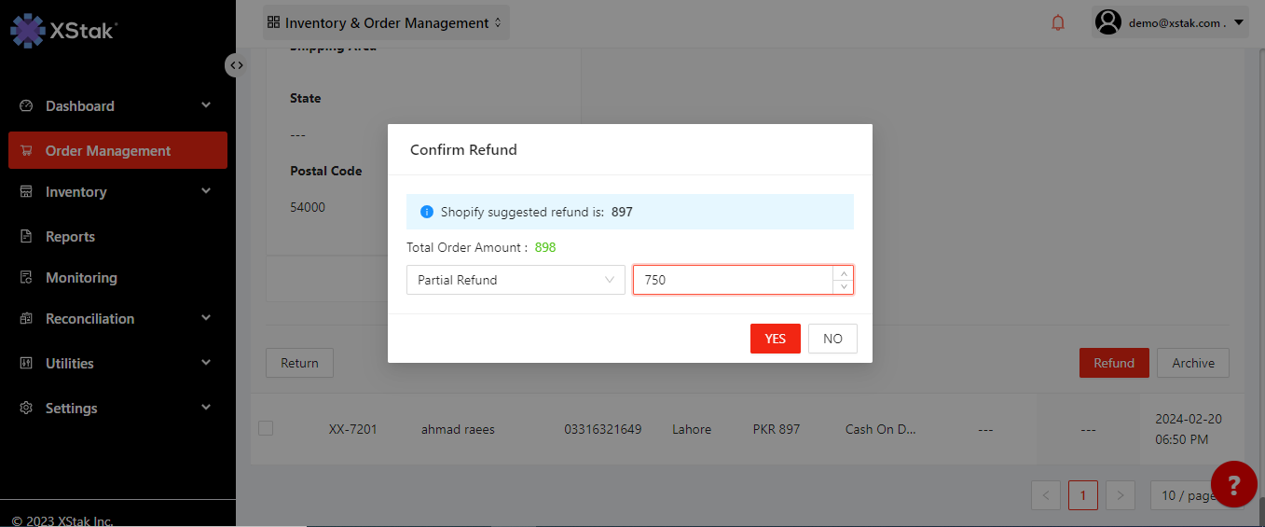Open the Partial Refund dropdown
The image size is (1265, 527).
pos(516,280)
